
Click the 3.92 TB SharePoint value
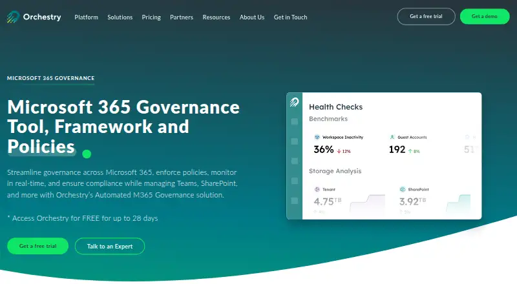(412, 201)
